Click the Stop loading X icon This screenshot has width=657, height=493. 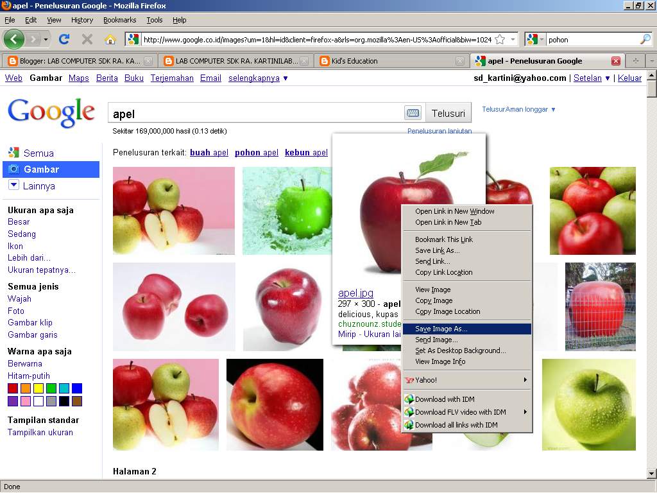[x=87, y=39]
